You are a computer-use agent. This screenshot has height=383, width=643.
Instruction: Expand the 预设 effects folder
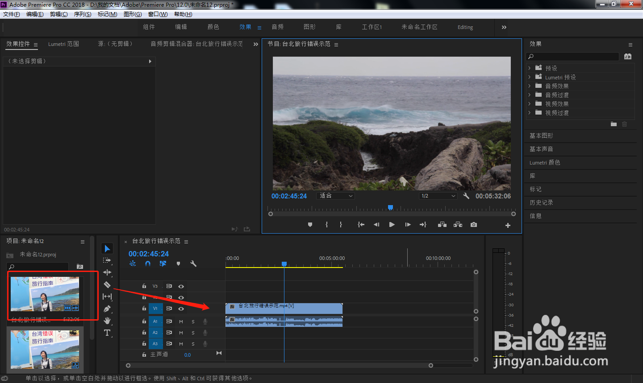530,68
